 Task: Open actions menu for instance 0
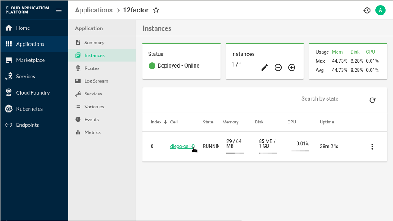pyautogui.click(x=372, y=147)
